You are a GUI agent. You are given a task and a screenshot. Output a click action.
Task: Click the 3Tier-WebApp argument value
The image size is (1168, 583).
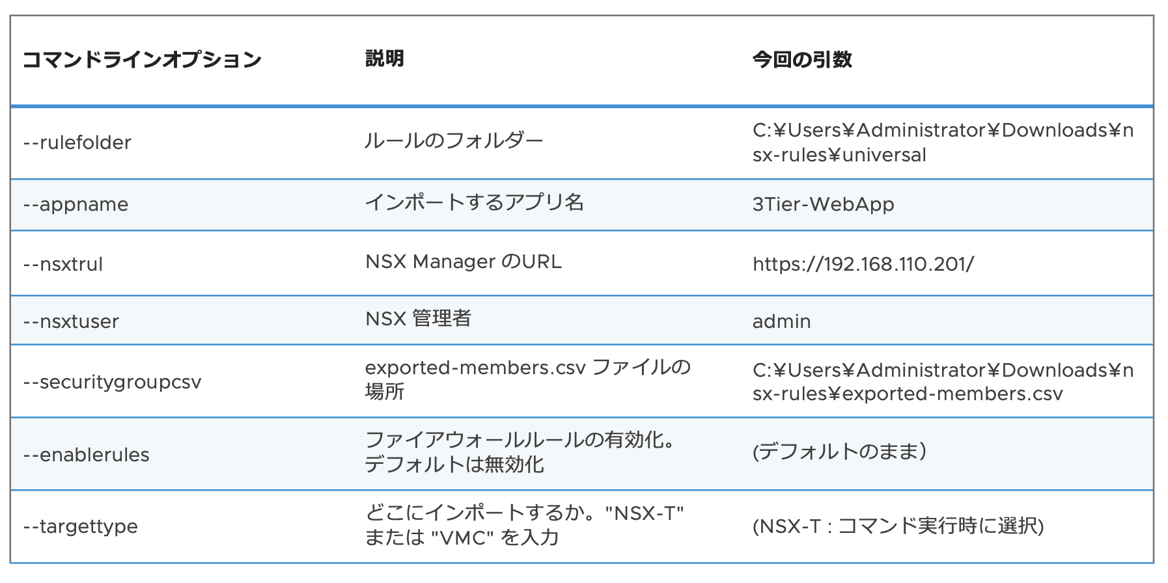(823, 204)
